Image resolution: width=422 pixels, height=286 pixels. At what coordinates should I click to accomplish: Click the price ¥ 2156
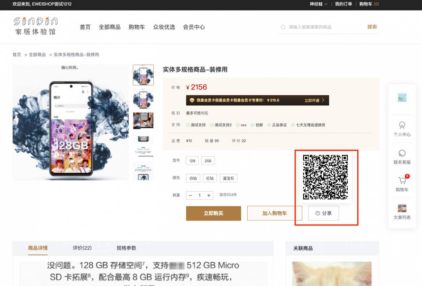pyautogui.click(x=196, y=87)
